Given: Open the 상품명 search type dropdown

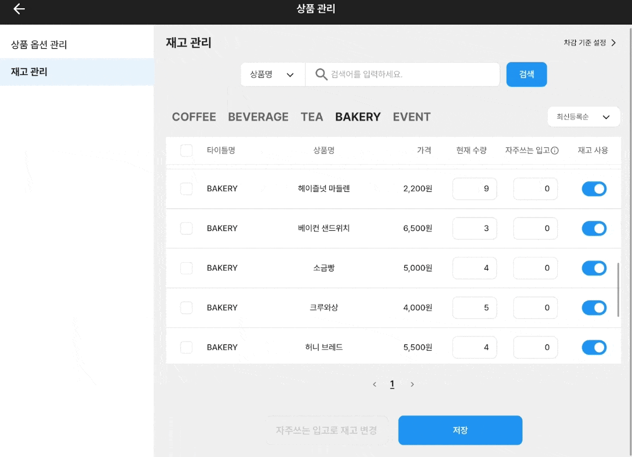Looking at the screenshot, I should pyautogui.click(x=273, y=75).
